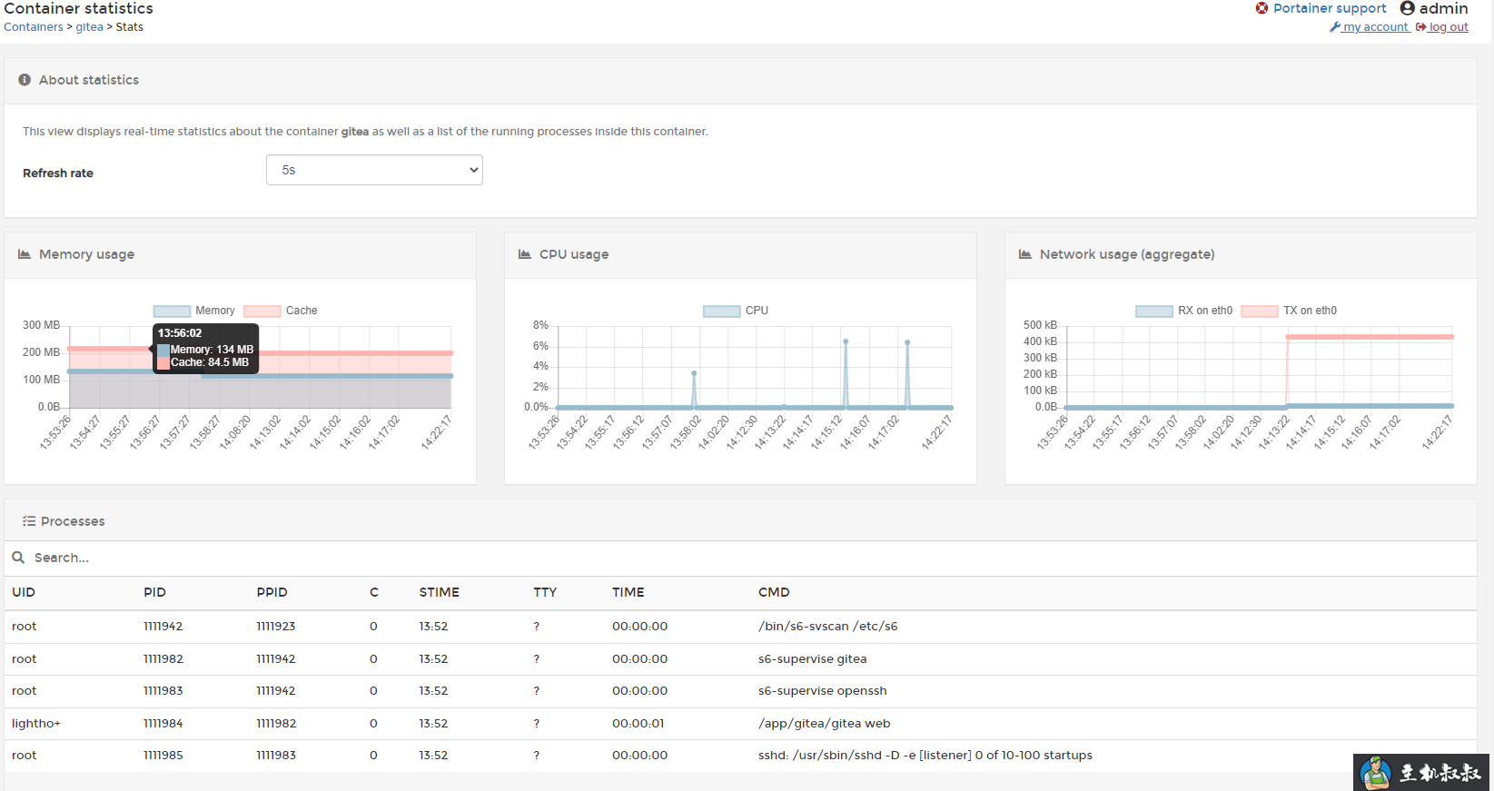The width and height of the screenshot is (1494, 791).
Task: Click PID 1111942 in the first row
Action: click(x=163, y=627)
